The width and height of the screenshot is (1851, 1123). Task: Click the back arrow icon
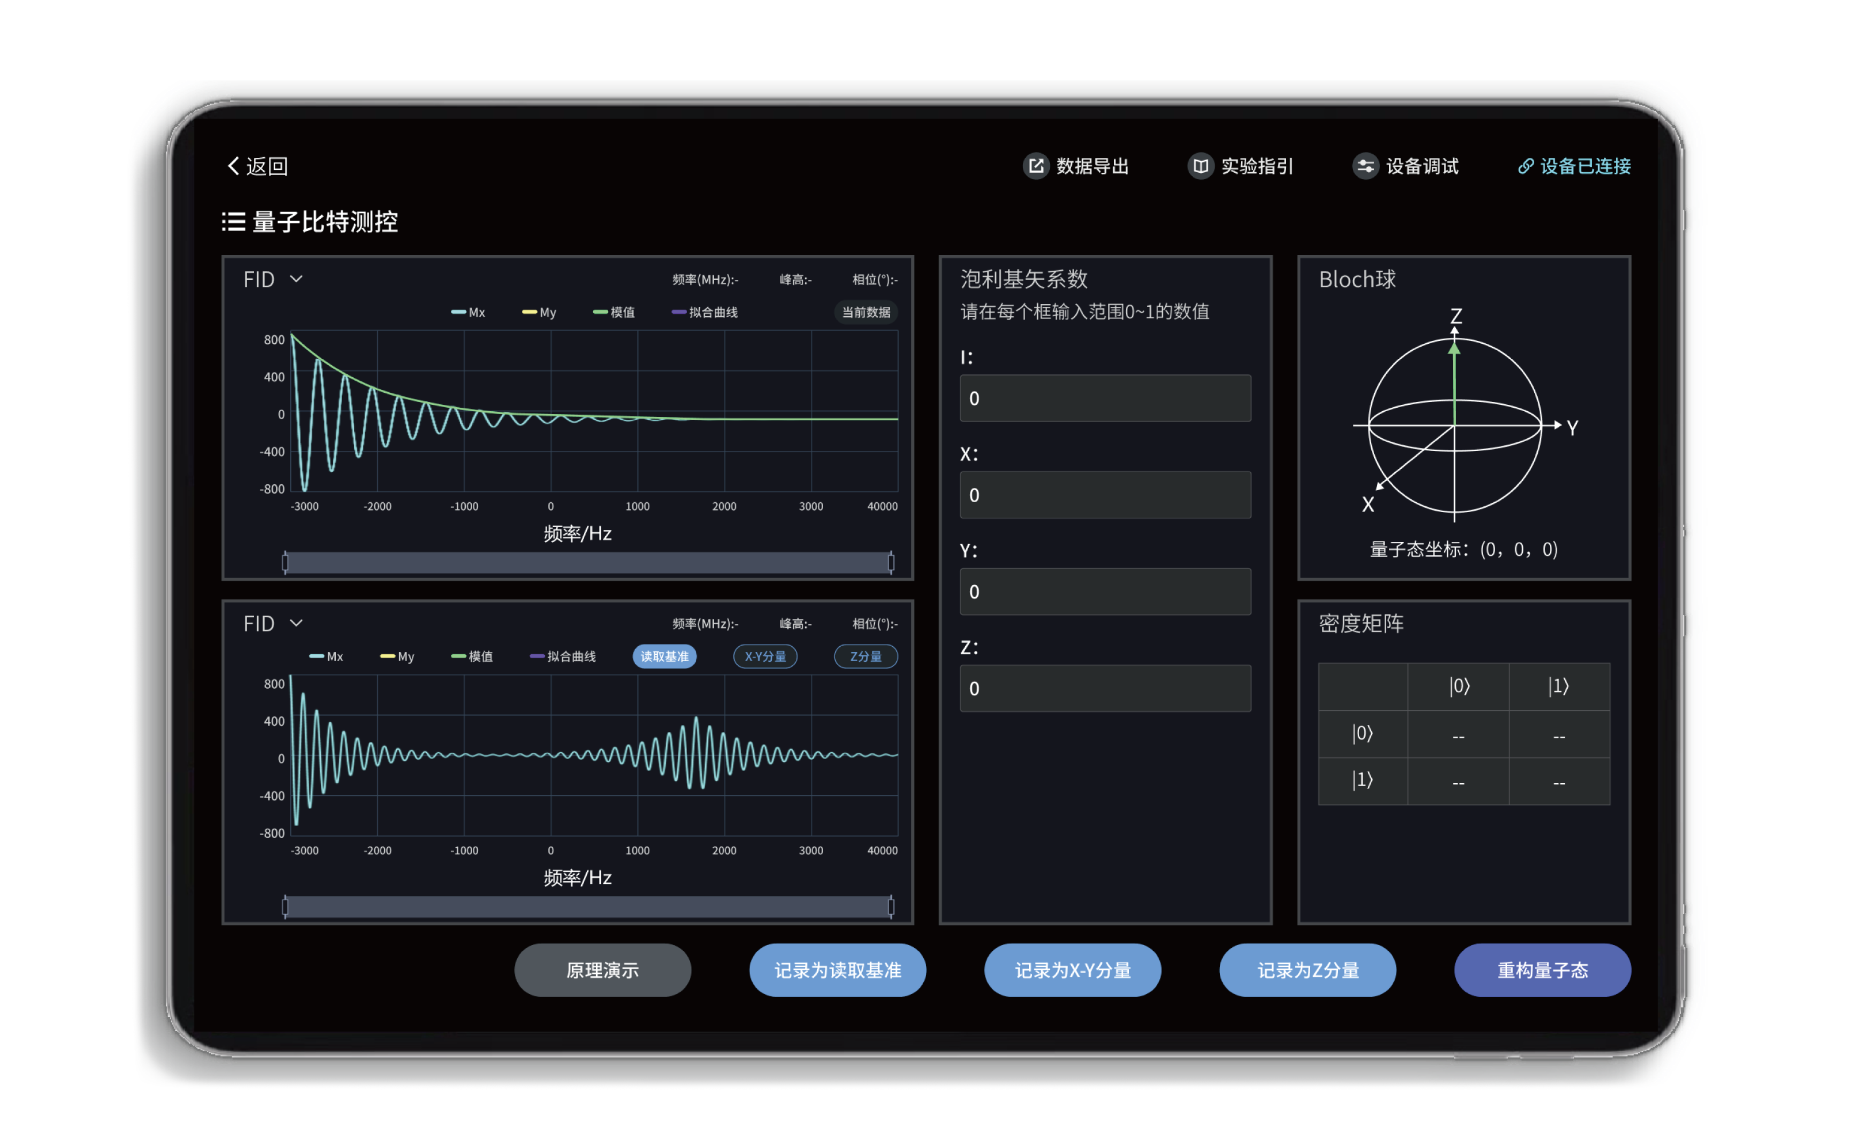point(233,166)
